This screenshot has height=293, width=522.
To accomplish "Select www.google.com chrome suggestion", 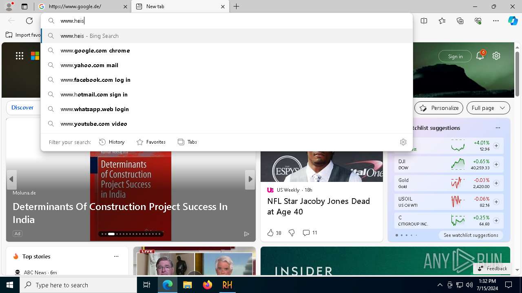I will [227, 50].
